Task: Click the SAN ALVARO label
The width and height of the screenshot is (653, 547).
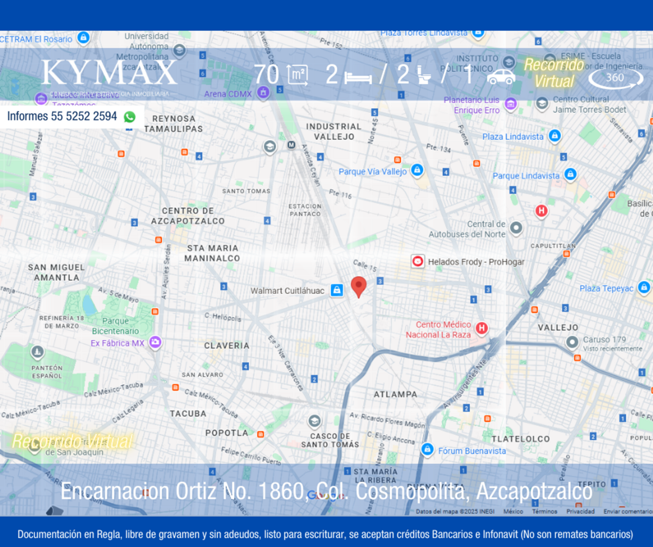Action: (x=202, y=375)
